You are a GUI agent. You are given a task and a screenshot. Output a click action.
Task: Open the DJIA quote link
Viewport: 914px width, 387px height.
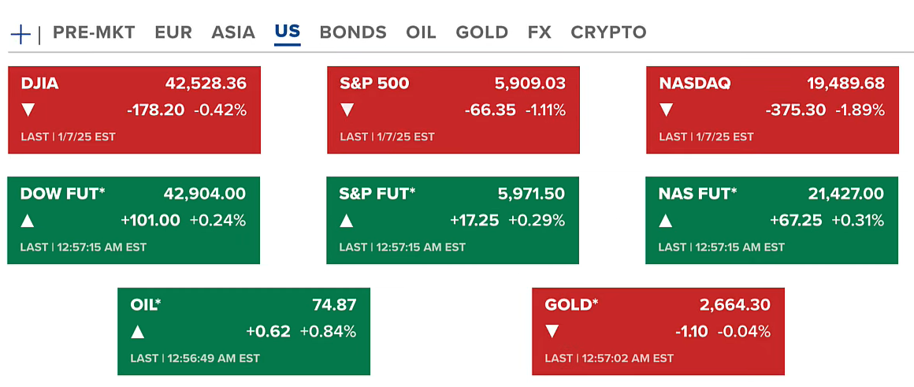[x=40, y=84]
